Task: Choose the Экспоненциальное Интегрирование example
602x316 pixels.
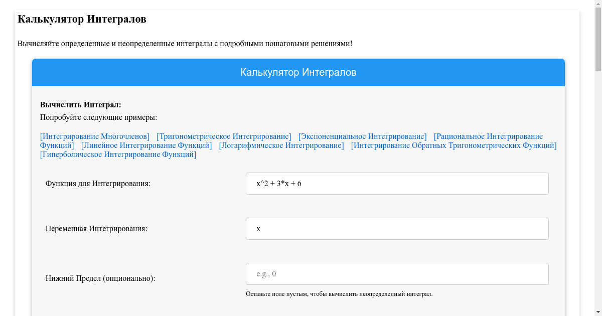Action: click(362, 136)
